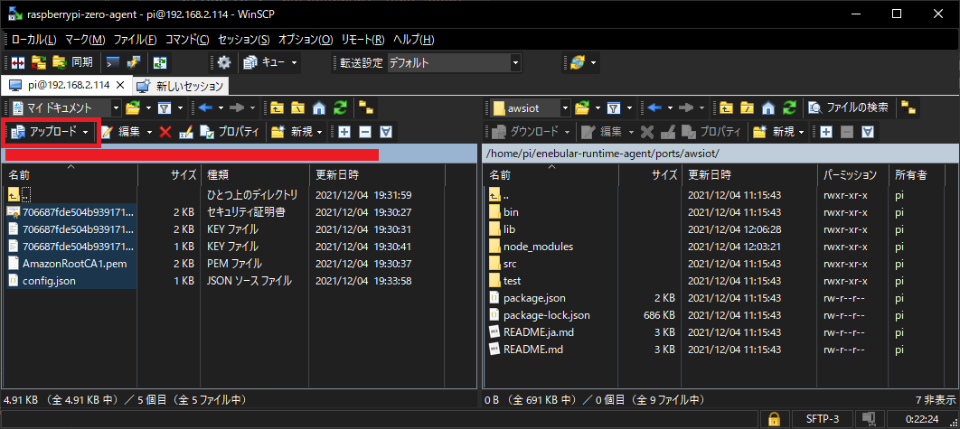Image resolution: width=960 pixels, height=429 pixels.
Task: Click the SFTP-3 protocol status entry
Action: point(823,419)
